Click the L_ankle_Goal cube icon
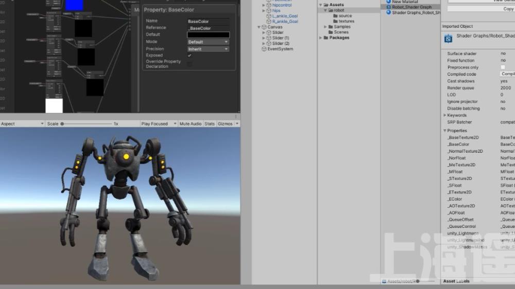Viewport: 515px width, 289px height. [x=269, y=16]
